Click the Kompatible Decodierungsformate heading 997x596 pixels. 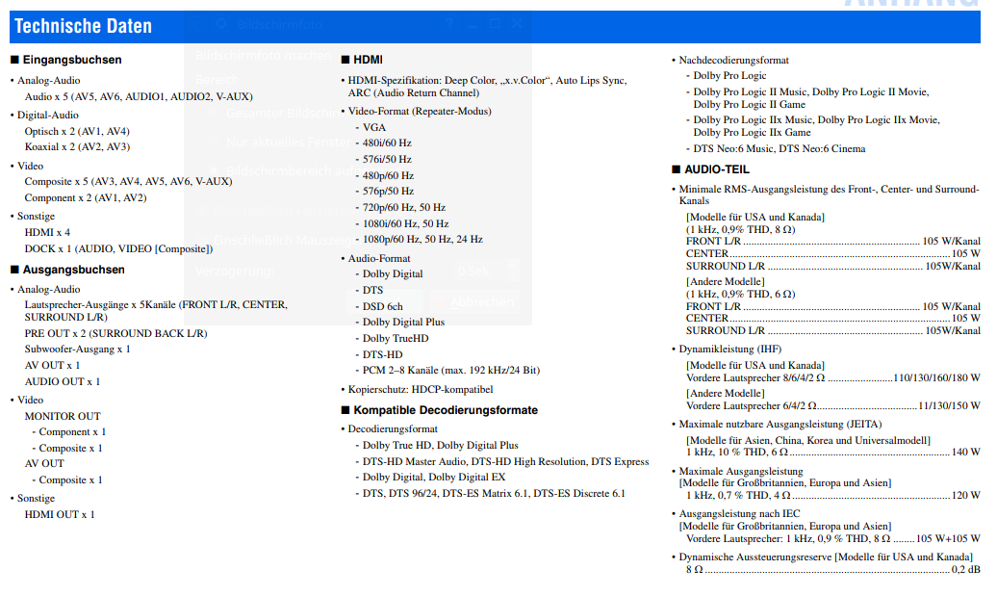tap(445, 410)
